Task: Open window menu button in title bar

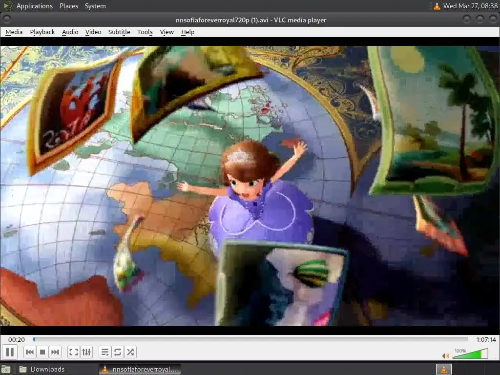Action: coord(6,20)
